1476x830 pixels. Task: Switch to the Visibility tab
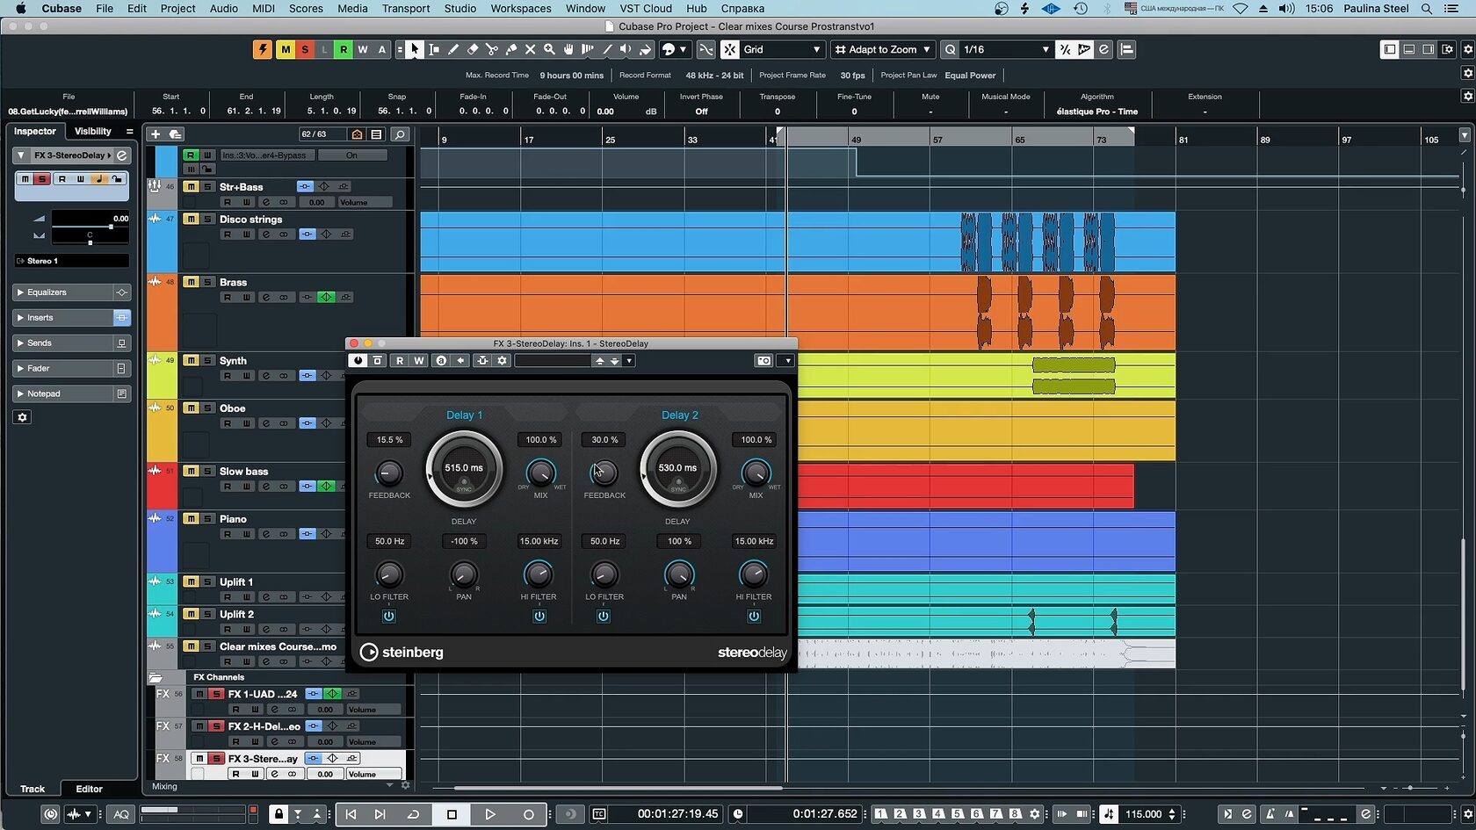[x=93, y=132]
